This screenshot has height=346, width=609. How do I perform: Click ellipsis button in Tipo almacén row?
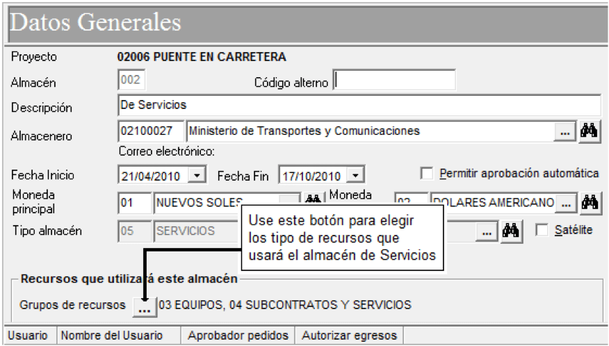[x=487, y=232]
